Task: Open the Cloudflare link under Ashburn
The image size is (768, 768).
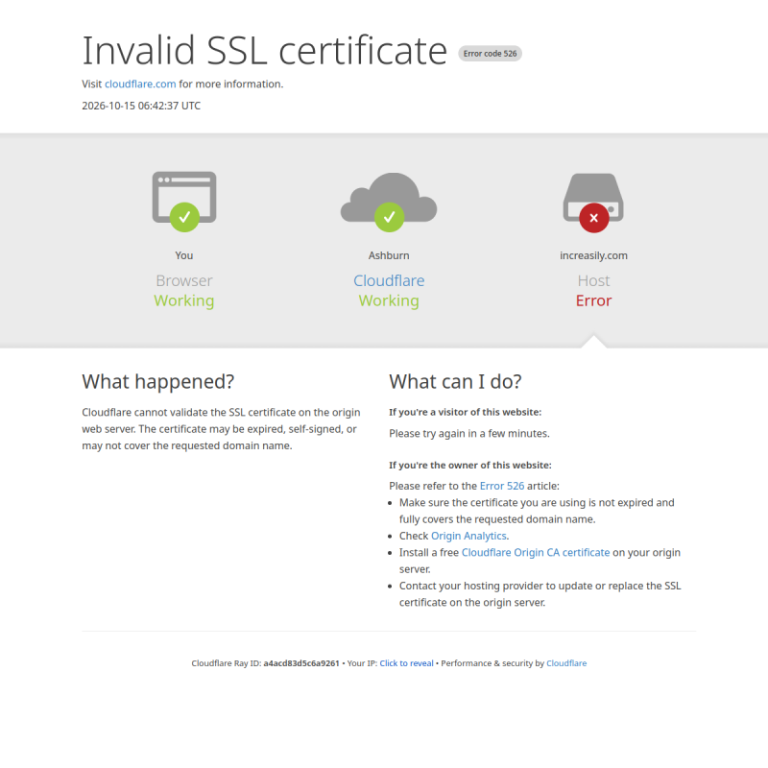Action: tap(389, 280)
